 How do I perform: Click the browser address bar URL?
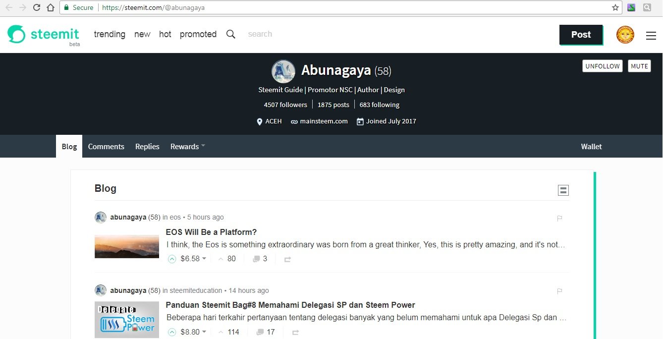point(153,7)
